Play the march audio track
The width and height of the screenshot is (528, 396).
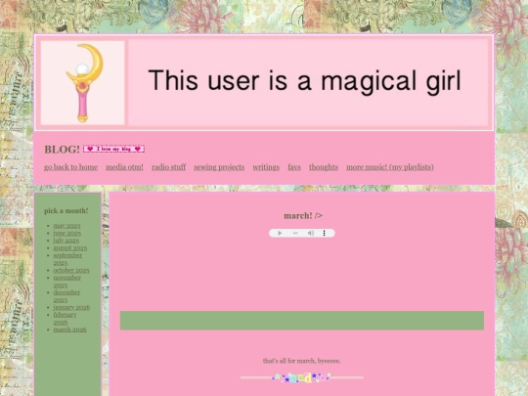click(x=280, y=233)
